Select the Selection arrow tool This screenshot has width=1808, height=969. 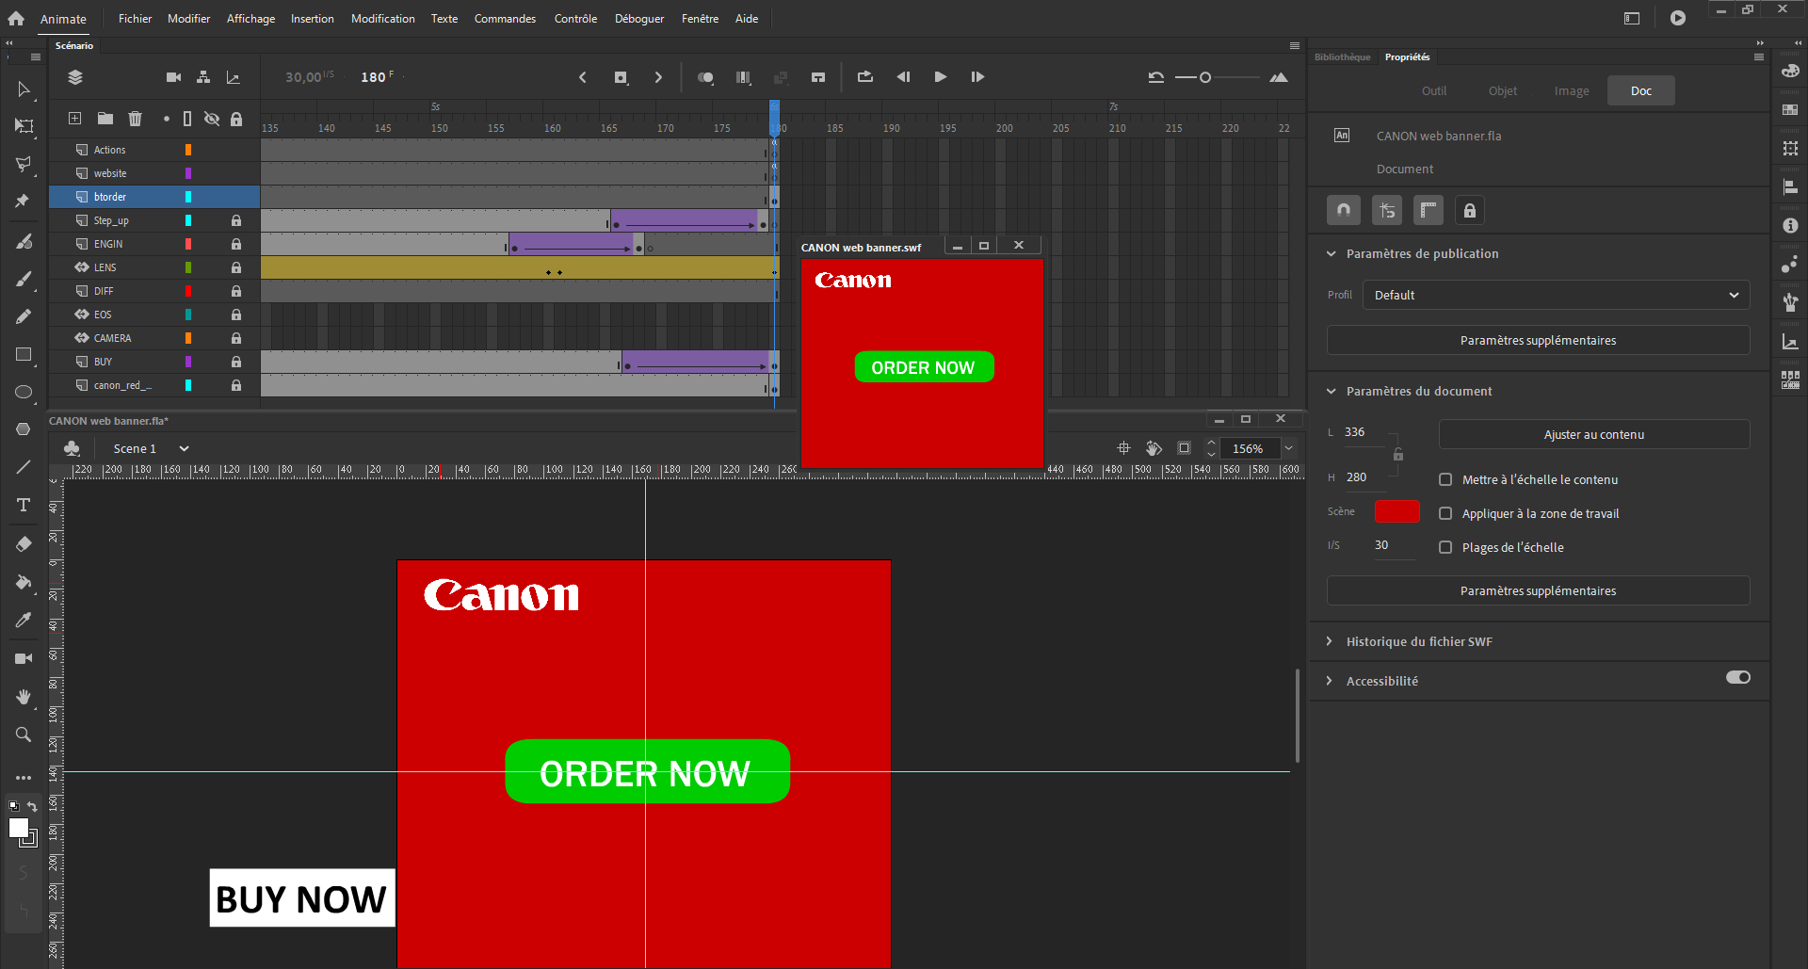coord(24,89)
